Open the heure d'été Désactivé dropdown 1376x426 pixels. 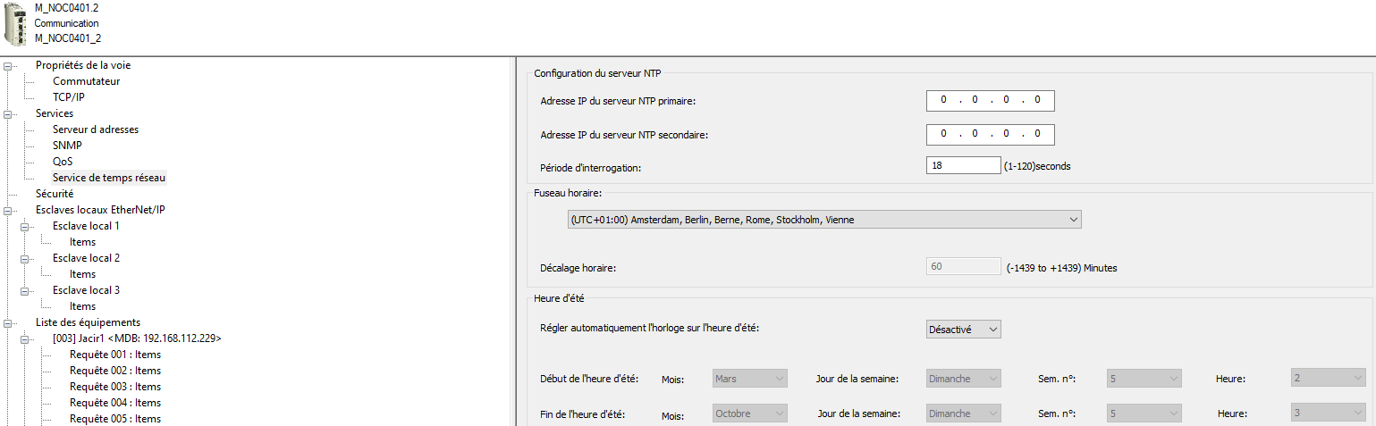click(x=963, y=330)
